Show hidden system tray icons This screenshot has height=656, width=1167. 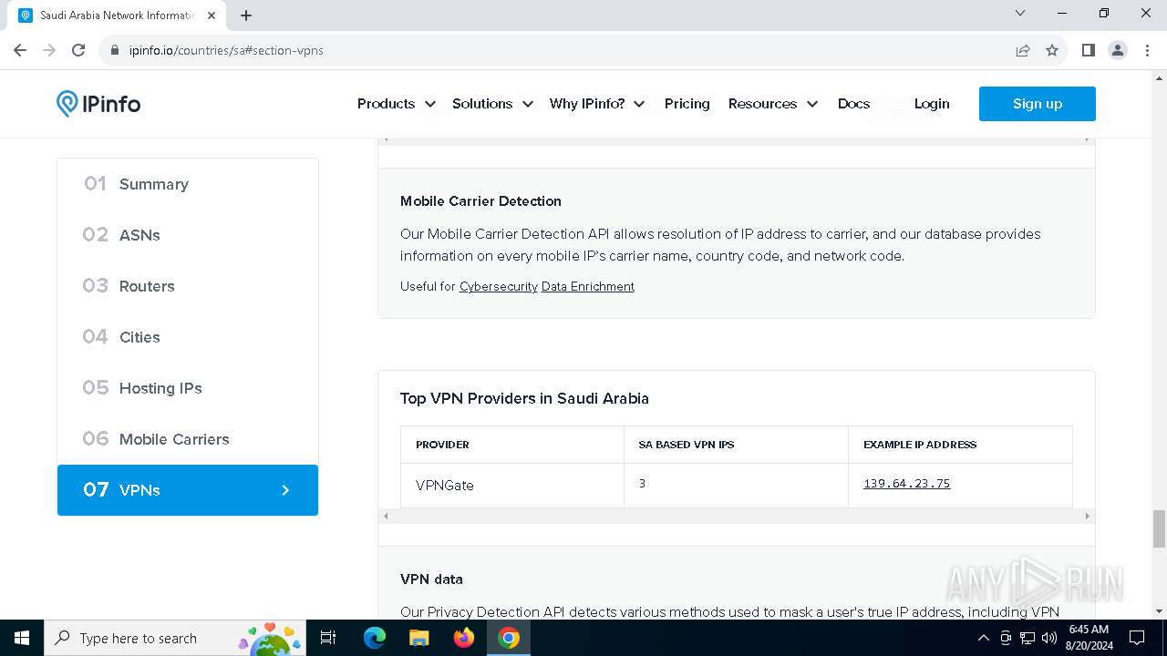tap(983, 638)
